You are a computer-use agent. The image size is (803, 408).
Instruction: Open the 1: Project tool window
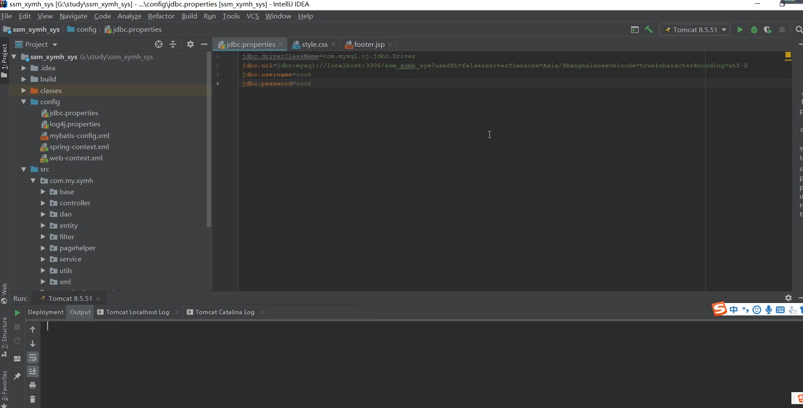click(4, 60)
